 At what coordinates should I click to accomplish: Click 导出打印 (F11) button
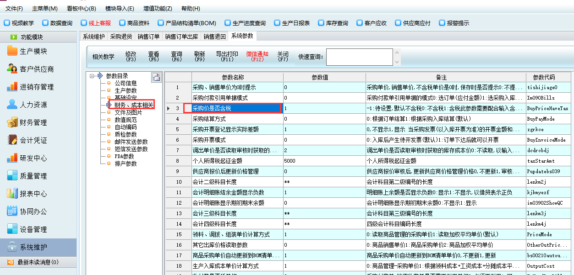tap(227, 56)
